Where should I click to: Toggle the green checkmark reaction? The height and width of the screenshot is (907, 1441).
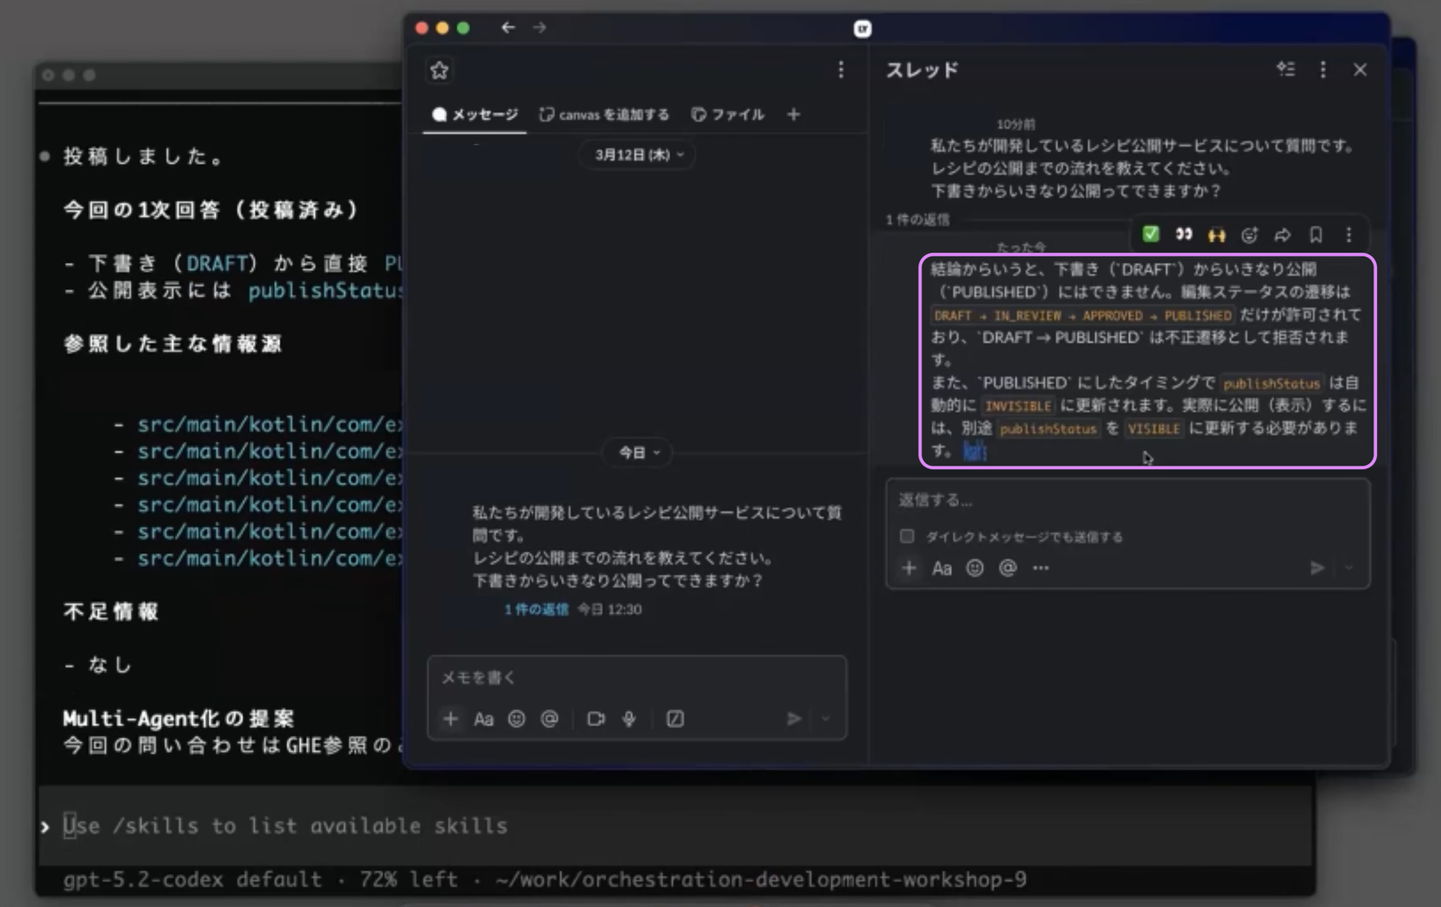pyautogui.click(x=1151, y=235)
